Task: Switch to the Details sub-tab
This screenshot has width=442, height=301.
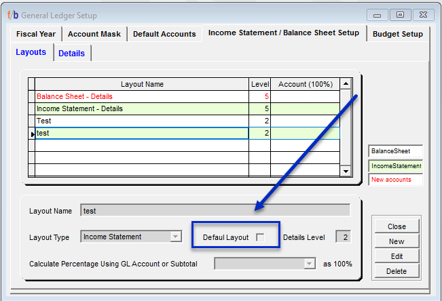Action: [x=71, y=53]
